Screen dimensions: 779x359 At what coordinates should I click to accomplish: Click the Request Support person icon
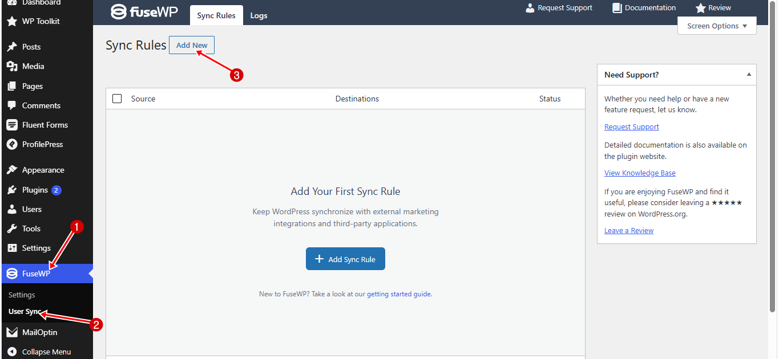tap(530, 8)
